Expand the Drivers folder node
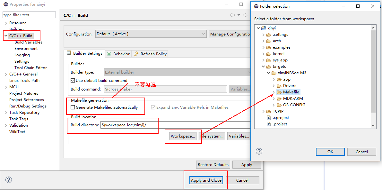382x190 pixels. 274,86
